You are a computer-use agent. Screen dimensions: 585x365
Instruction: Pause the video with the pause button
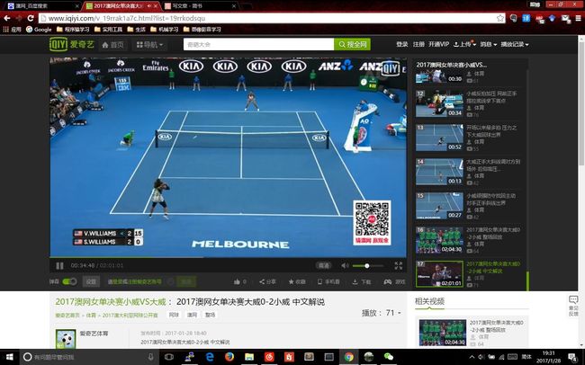(x=59, y=266)
